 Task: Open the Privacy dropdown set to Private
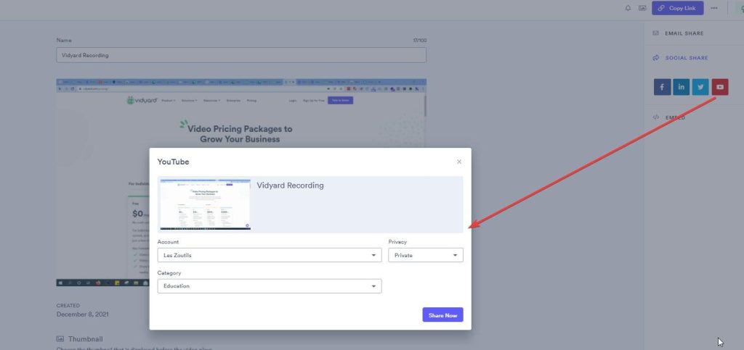[426, 255]
